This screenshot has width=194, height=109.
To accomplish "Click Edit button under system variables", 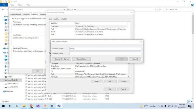I will [x=110, y=81].
